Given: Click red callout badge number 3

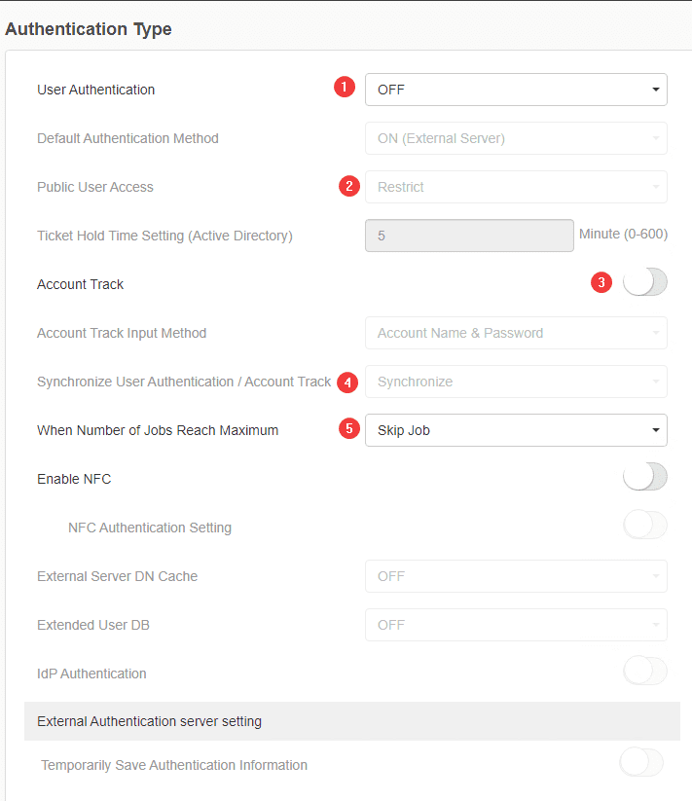Looking at the screenshot, I should pyautogui.click(x=602, y=283).
